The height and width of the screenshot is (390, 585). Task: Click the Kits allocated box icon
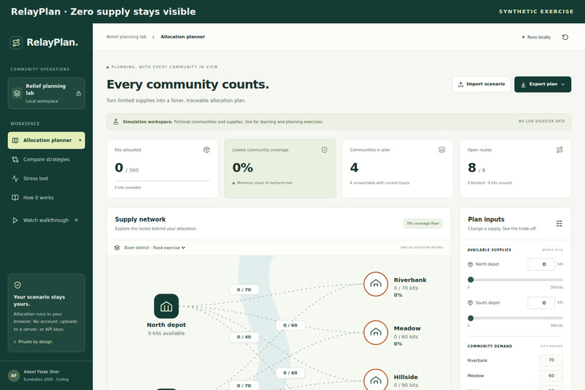pyautogui.click(x=206, y=150)
